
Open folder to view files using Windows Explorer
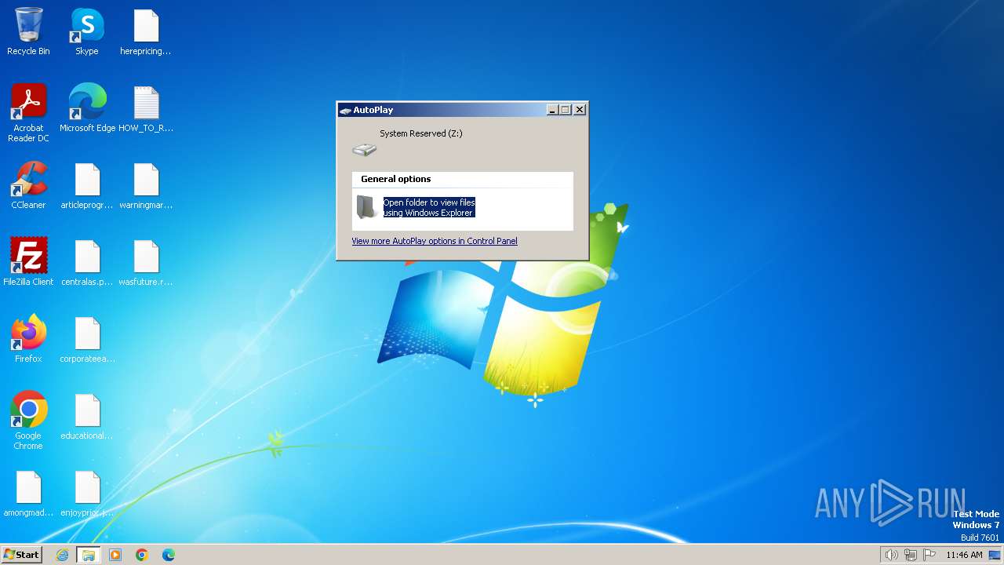429,208
